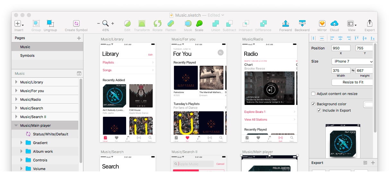Distribute layers horizontally
The image size is (389, 172).
point(313,38)
